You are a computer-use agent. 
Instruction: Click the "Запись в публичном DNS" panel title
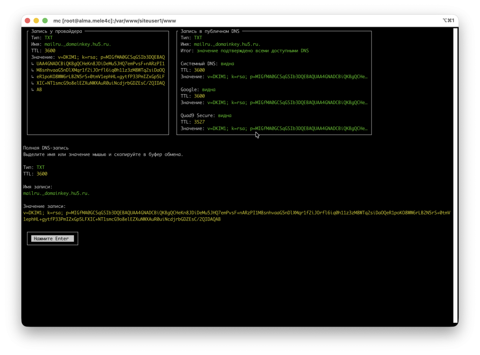[210, 31]
